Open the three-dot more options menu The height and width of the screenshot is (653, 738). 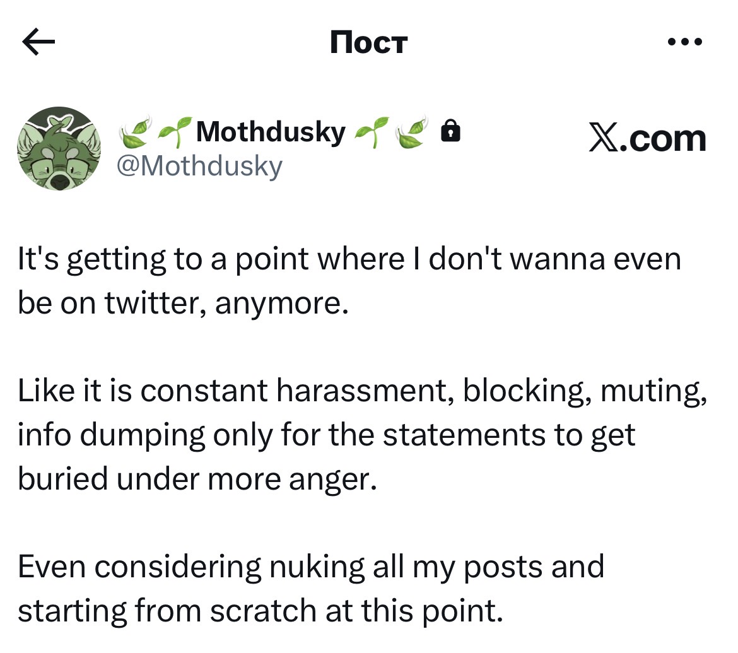[684, 43]
